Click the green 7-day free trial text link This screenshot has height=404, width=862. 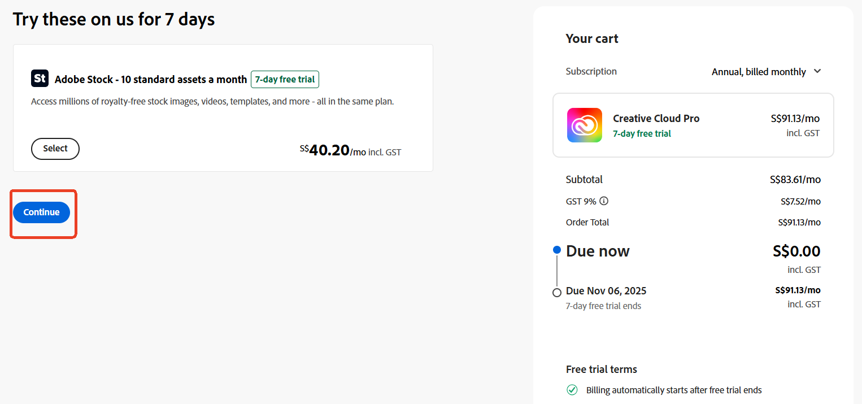coord(642,133)
